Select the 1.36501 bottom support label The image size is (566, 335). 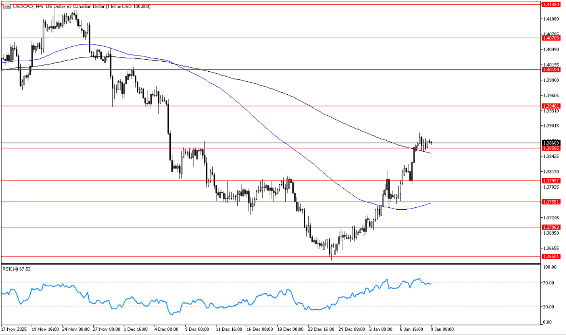551,256
